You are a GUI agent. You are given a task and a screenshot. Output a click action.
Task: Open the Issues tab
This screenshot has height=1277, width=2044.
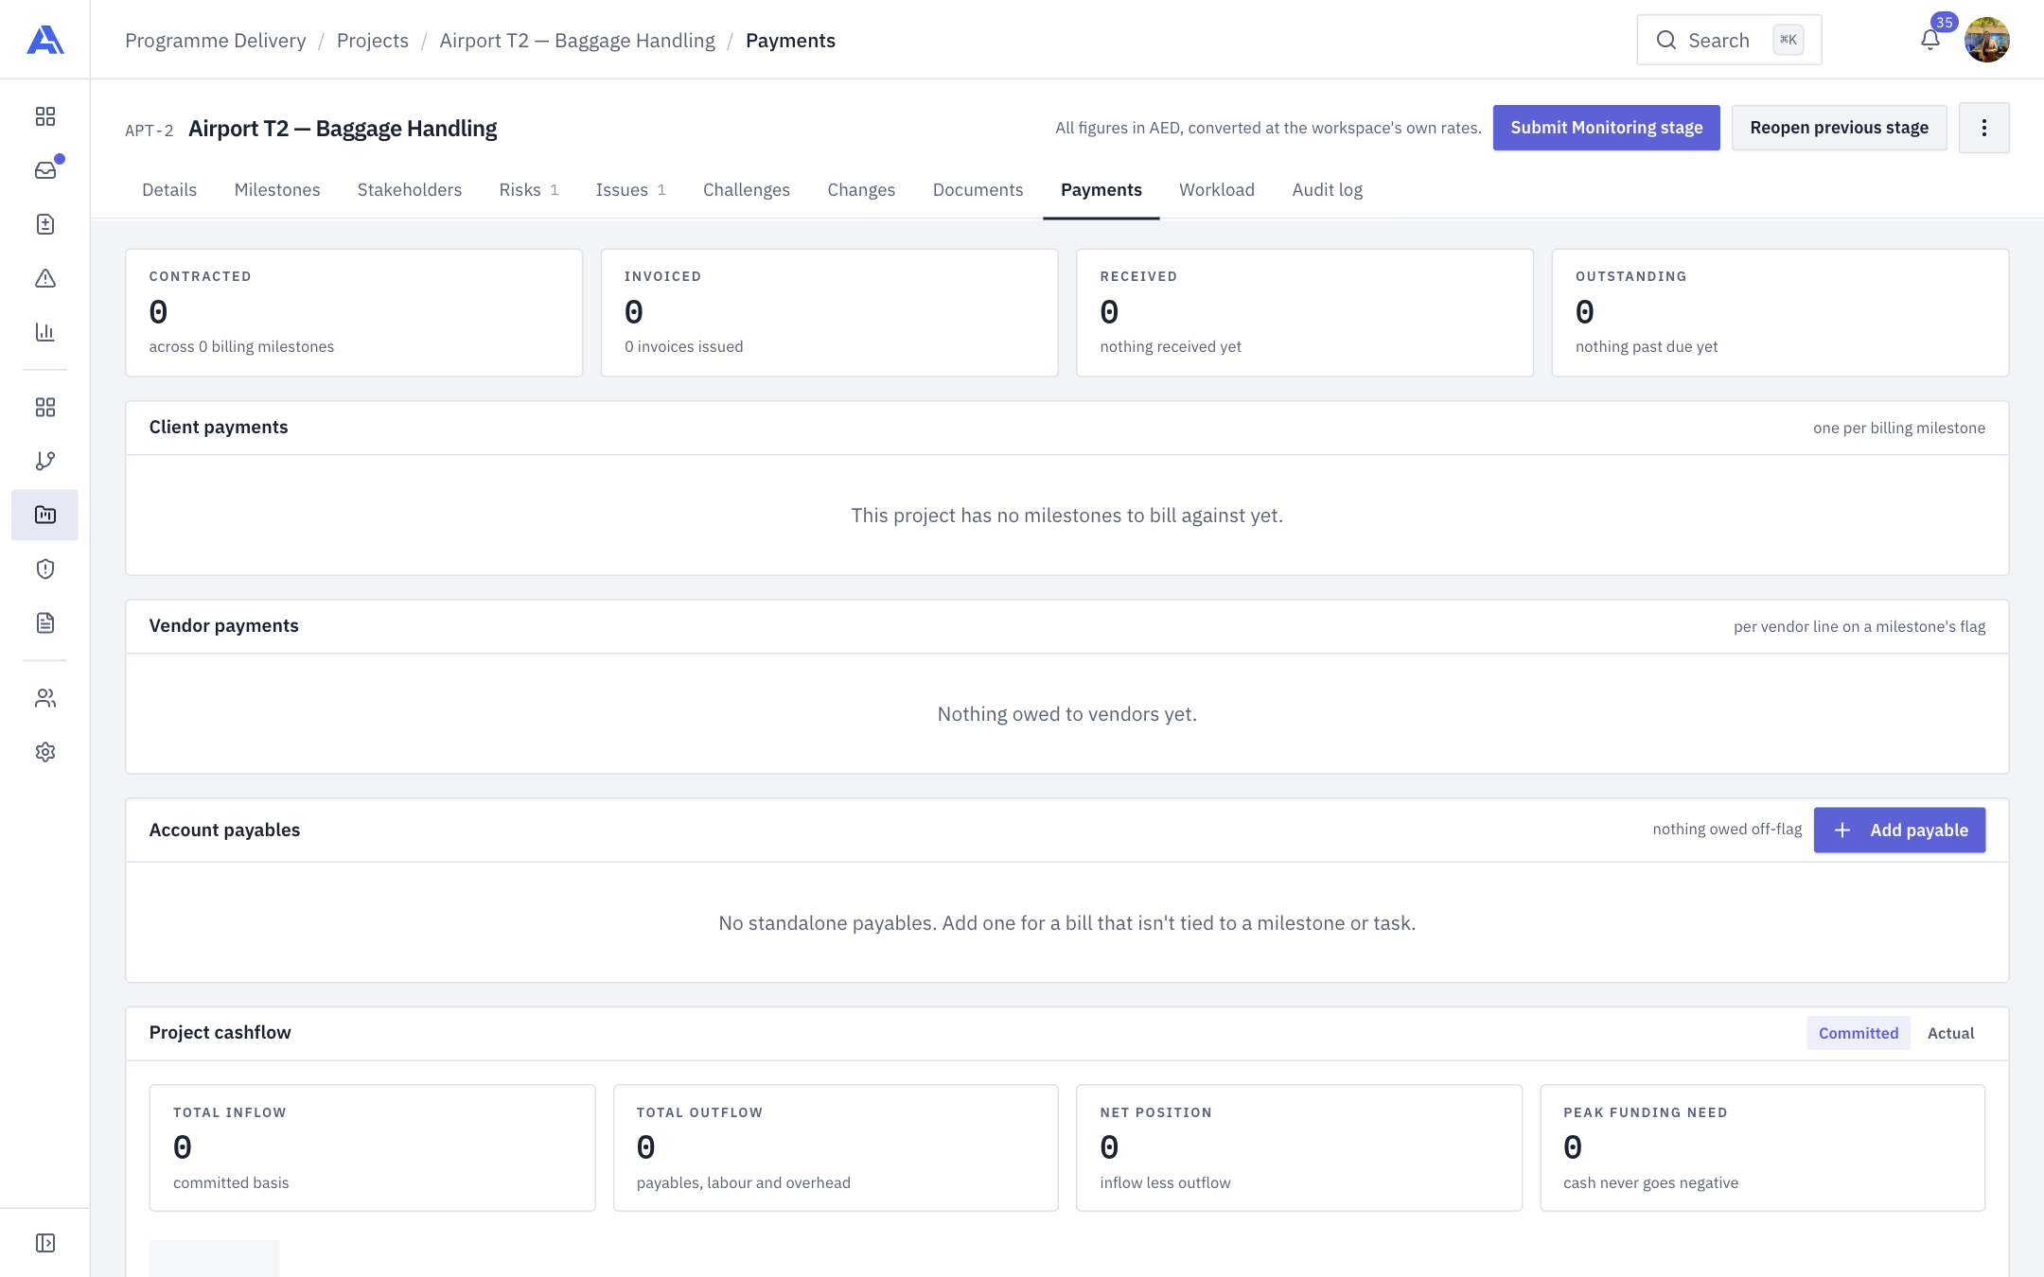click(x=630, y=190)
